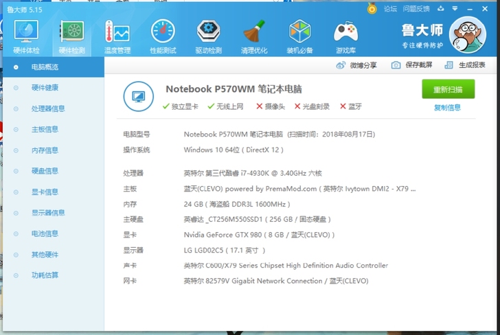Select 处理器信息 in the sidebar
500x335 pixels.
(x=48, y=108)
